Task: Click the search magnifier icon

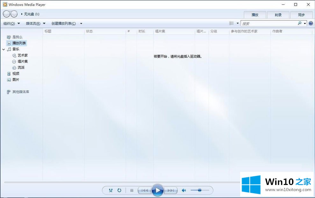Action: coord(299,23)
